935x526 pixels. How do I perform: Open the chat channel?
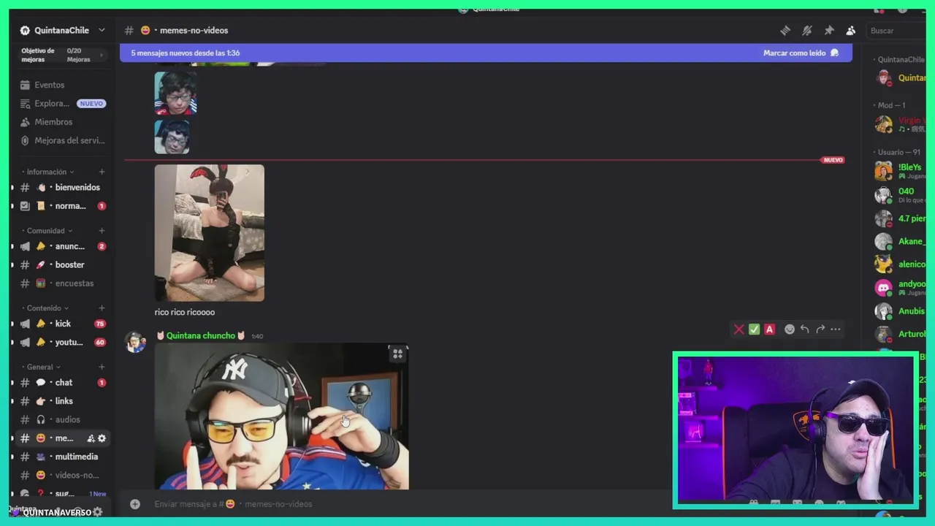63,383
